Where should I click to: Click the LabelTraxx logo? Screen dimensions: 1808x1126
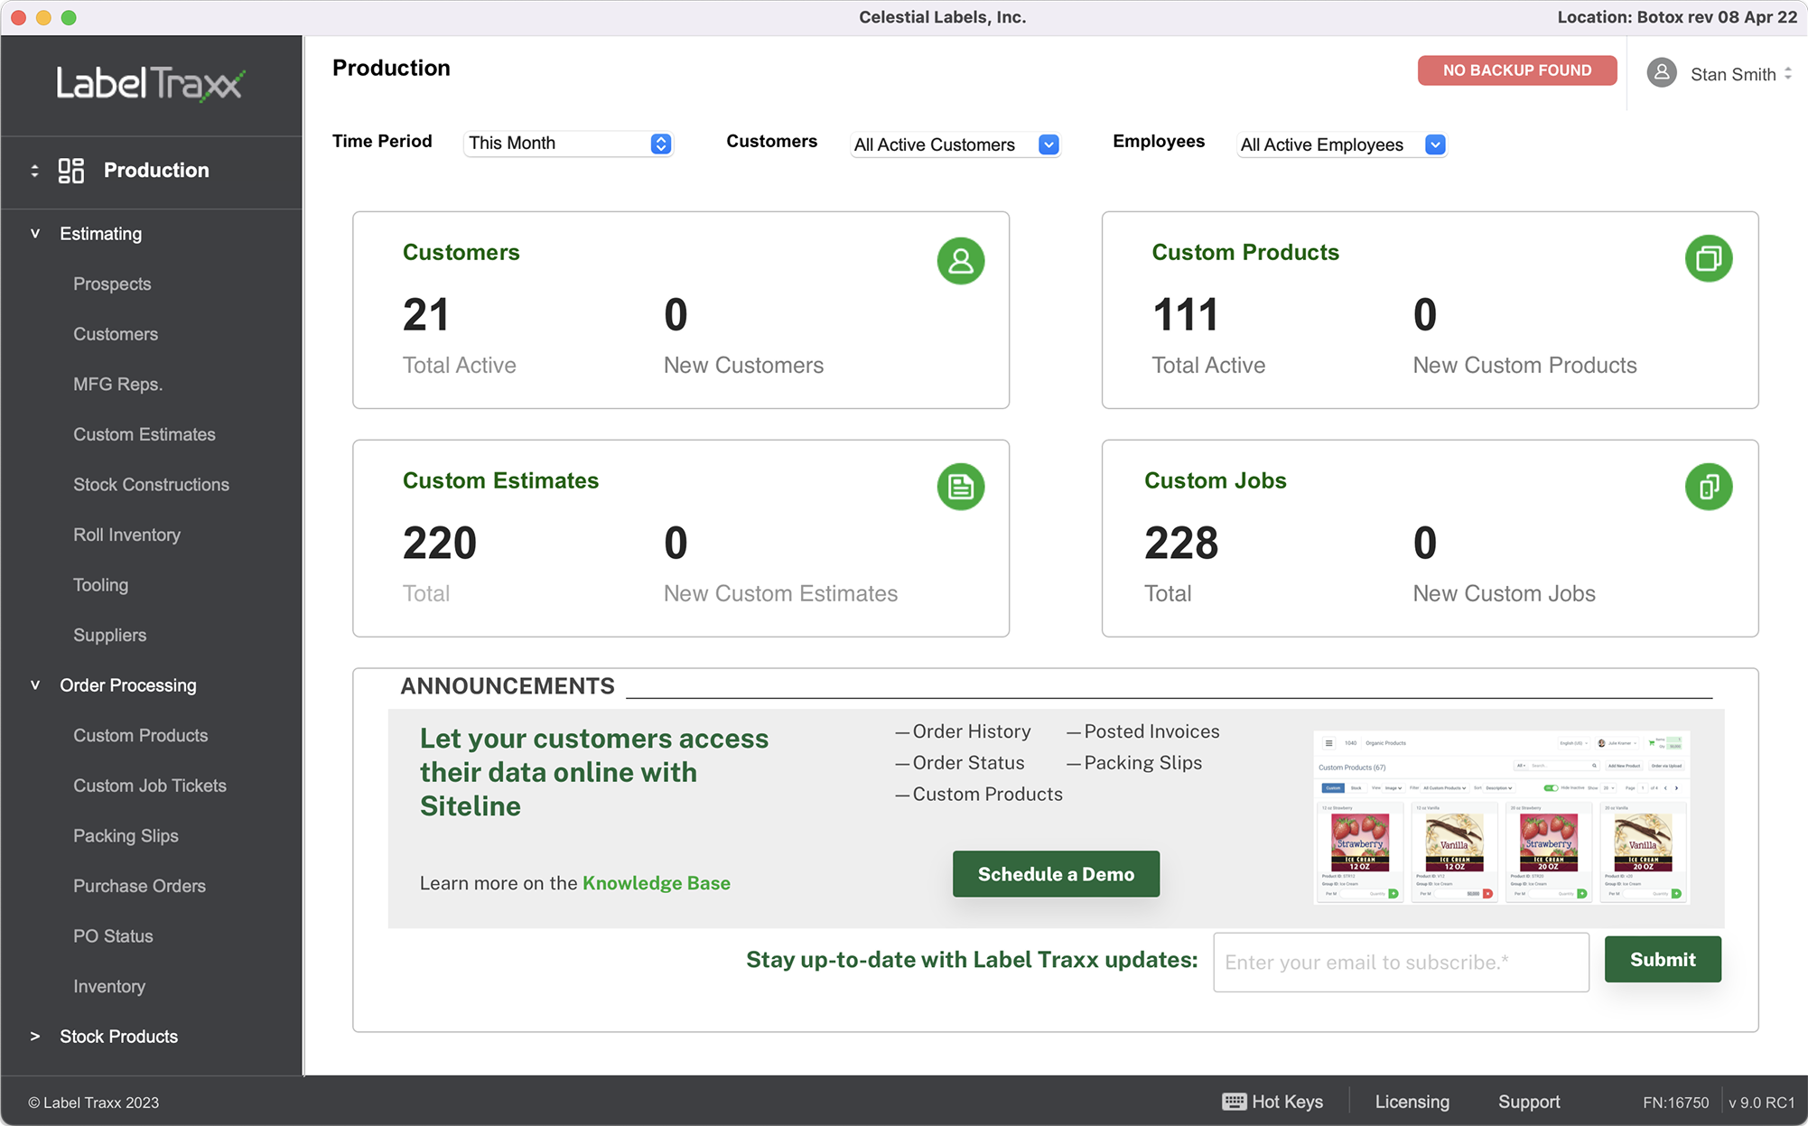[x=150, y=84]
